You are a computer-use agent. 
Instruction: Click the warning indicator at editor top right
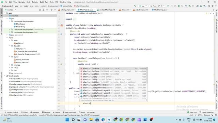pos(207,13)
